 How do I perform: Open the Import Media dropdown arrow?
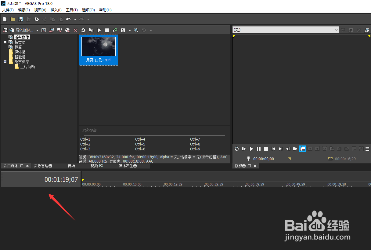pos(38,31)
